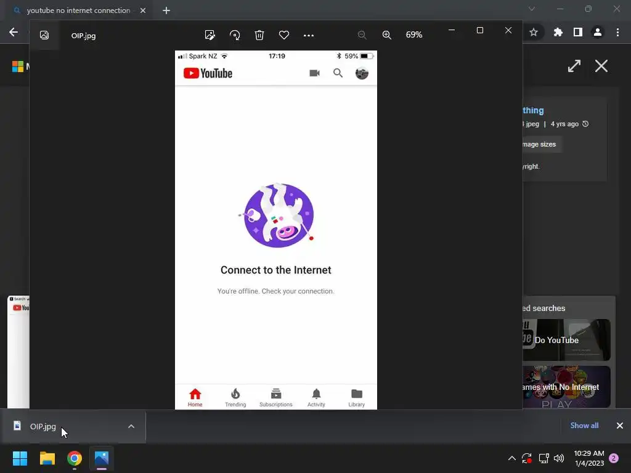The height and width of the screenshot is (473, 631).
Task: Switch to the youtube no internet connection tab
Action: point(78,10)
